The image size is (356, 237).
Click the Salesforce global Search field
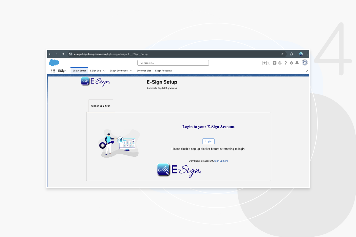[x=173, y=63]
